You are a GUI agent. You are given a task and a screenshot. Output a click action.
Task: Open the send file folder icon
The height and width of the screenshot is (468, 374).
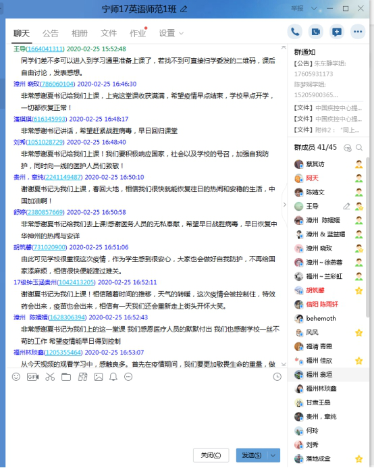[66, 377]
